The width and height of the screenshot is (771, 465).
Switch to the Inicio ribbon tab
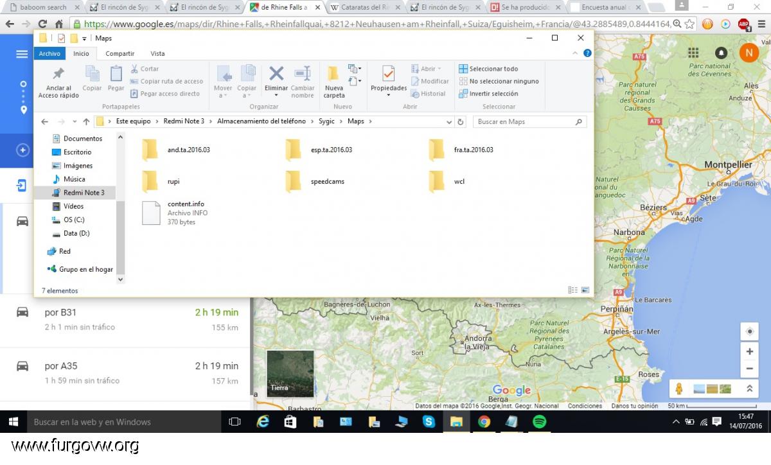[x=81, y=54]
